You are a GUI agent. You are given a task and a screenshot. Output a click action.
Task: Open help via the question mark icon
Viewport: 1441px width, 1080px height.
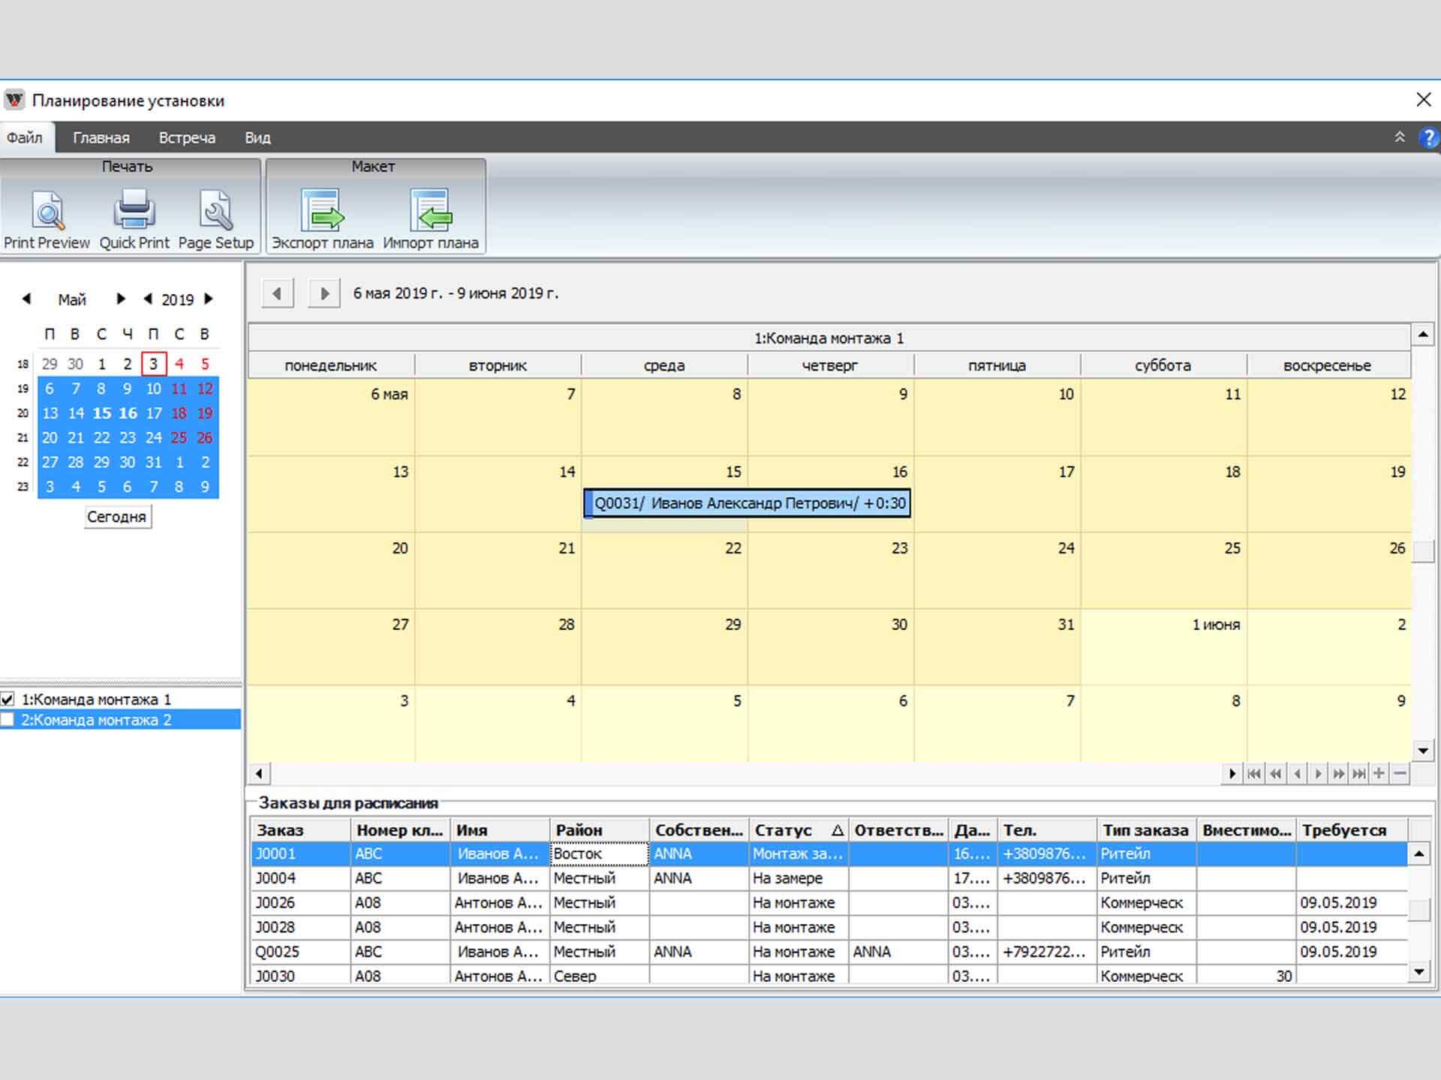pyautogui.click(x=1427, y=138)
